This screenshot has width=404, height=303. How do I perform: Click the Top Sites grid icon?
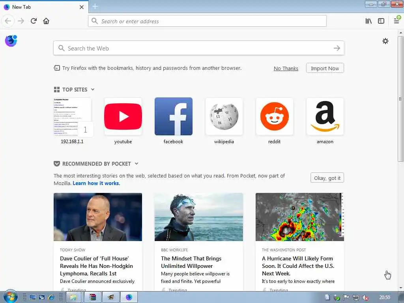(57, 90)
